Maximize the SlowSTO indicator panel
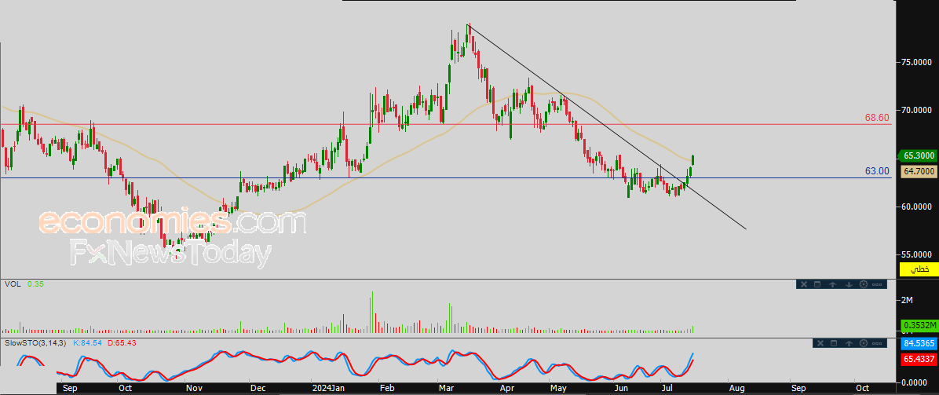Viewport: 939px width, 395px height. click(832, 343)
